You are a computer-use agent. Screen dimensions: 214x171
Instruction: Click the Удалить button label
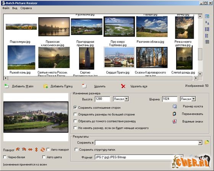click(x=100, y=86)
